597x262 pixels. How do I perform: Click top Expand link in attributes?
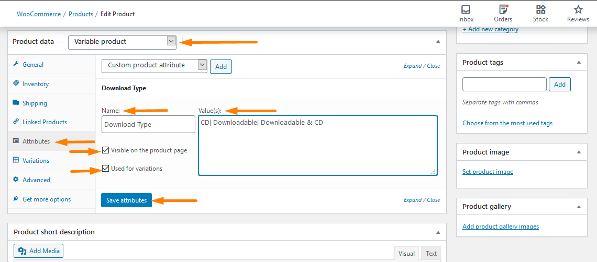point(412,66)
